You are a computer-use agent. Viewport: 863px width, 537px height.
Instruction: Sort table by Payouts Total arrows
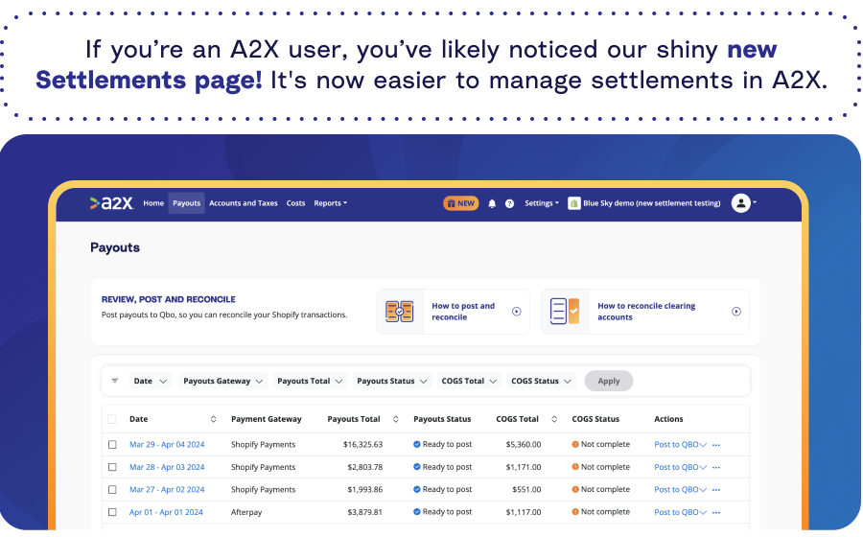tap(395, 419)
